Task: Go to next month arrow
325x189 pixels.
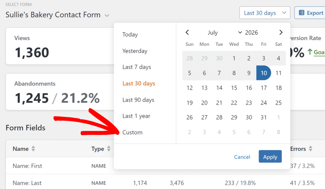Action: (281, 32)
